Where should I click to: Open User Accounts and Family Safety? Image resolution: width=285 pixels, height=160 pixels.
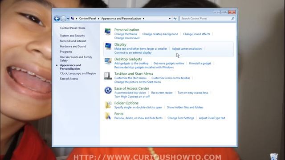pyautogui.click(x=76, y=59)
